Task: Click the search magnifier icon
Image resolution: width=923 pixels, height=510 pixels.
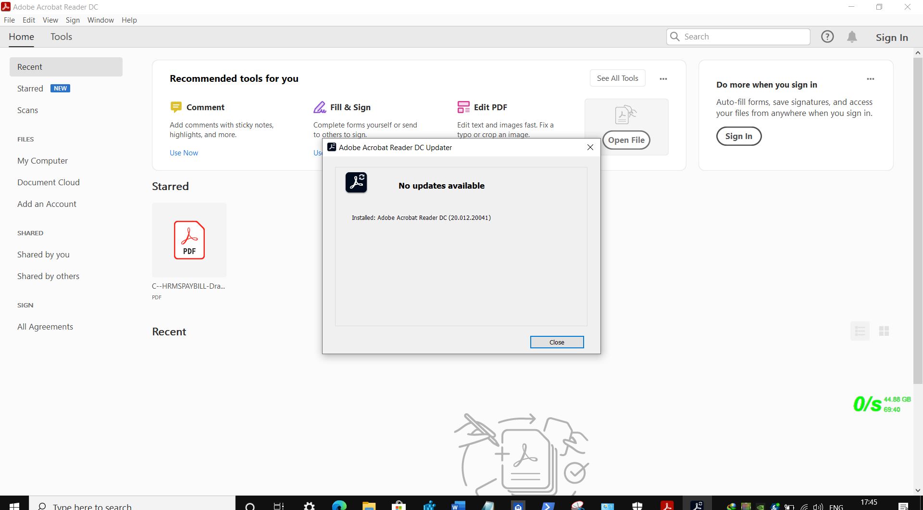Action: (675, 37)
